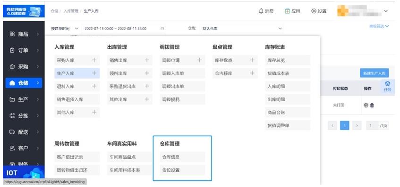Screen dimensions: 400x187
Task: Click the printer icon in the 操作 column
Action: 366,106
